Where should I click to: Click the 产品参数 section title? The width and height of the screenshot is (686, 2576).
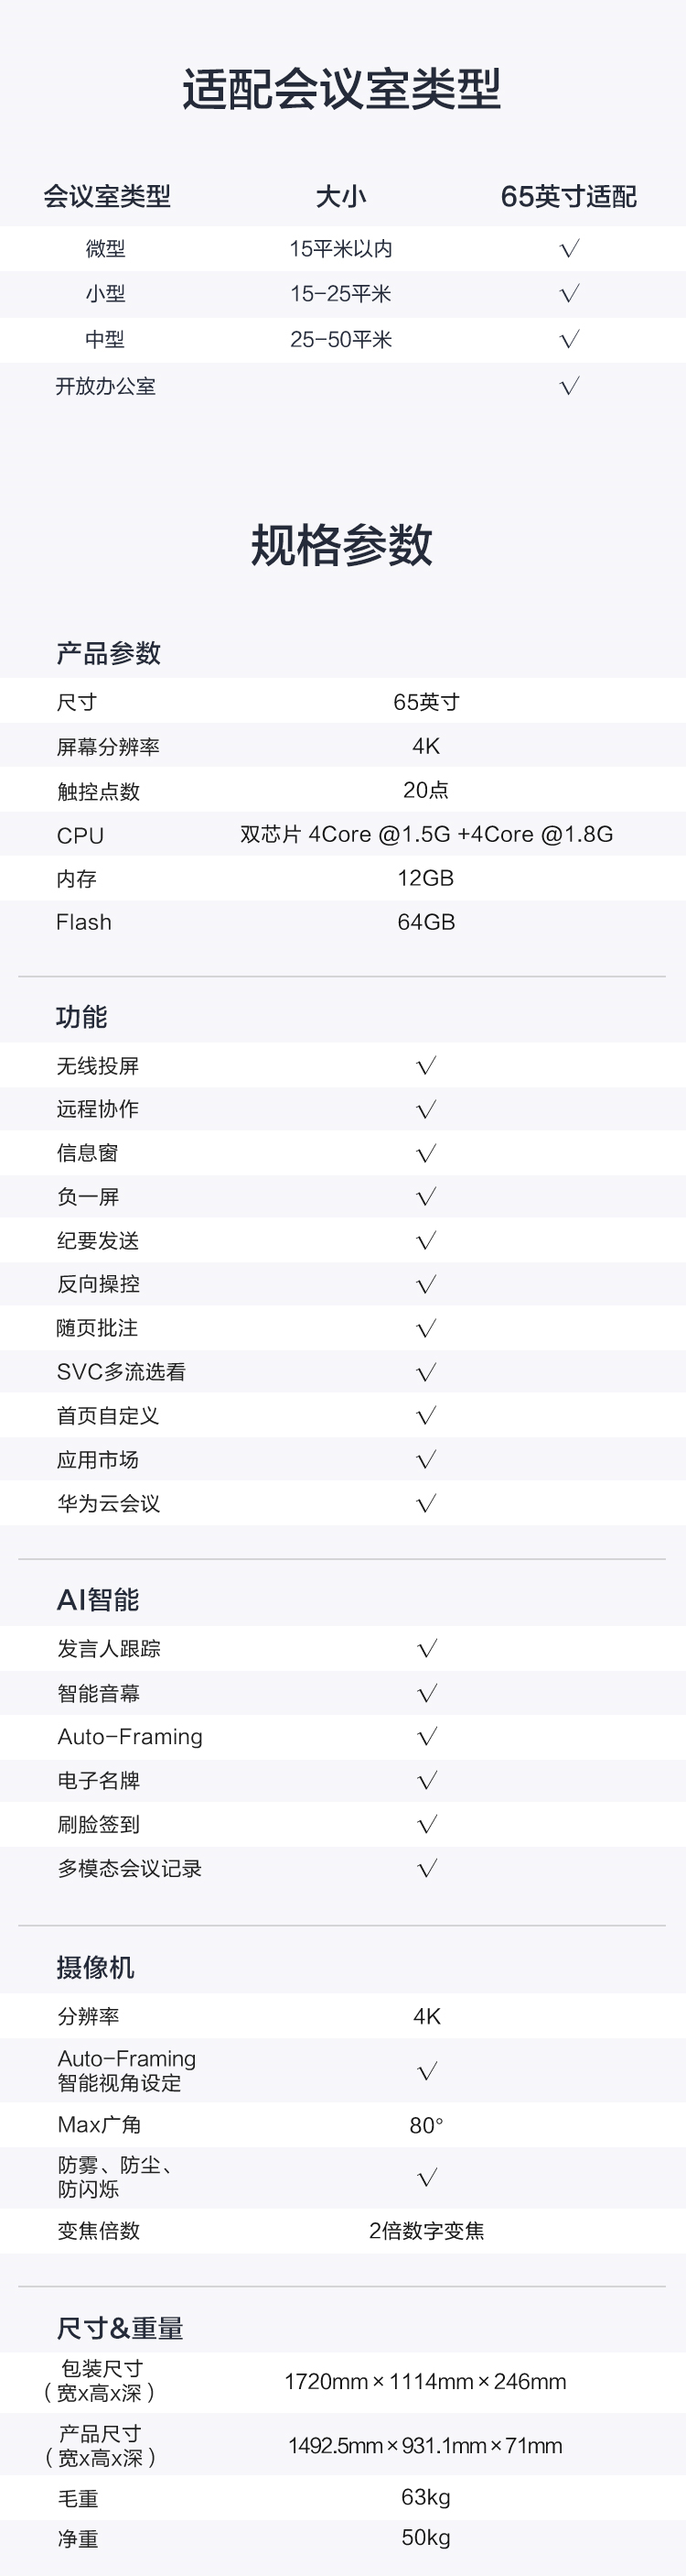point(109,654)
